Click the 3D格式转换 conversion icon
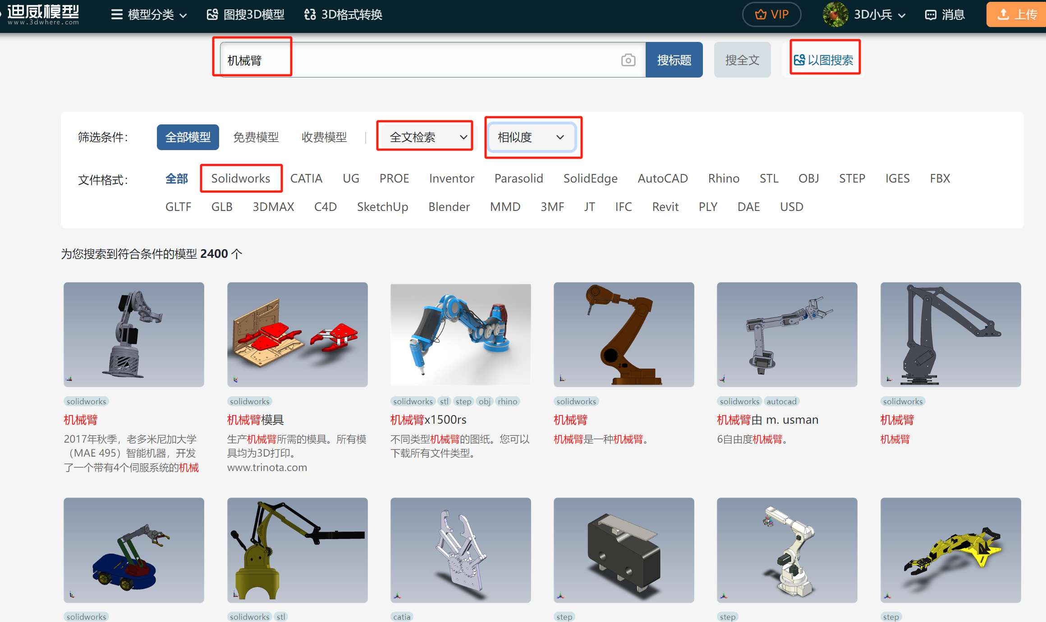This screenshot has height=622, width=1046. click(310, 14)
